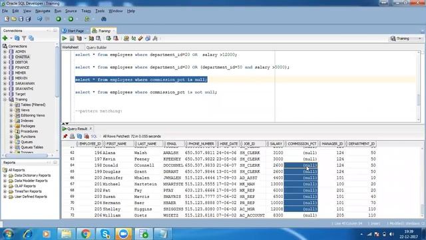Screen dimensions: 426x240
Task: Click the Save All icon in main toolbar
Action: pos(28,19)
